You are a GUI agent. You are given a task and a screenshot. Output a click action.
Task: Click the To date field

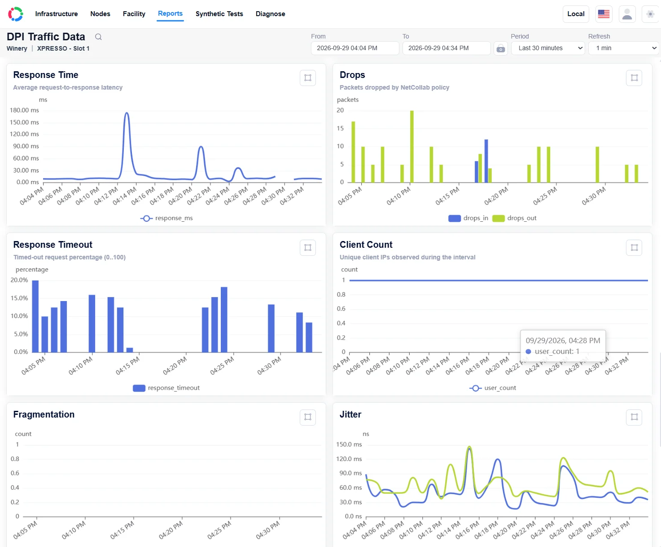pyautogui.click(x=447, y=48)
